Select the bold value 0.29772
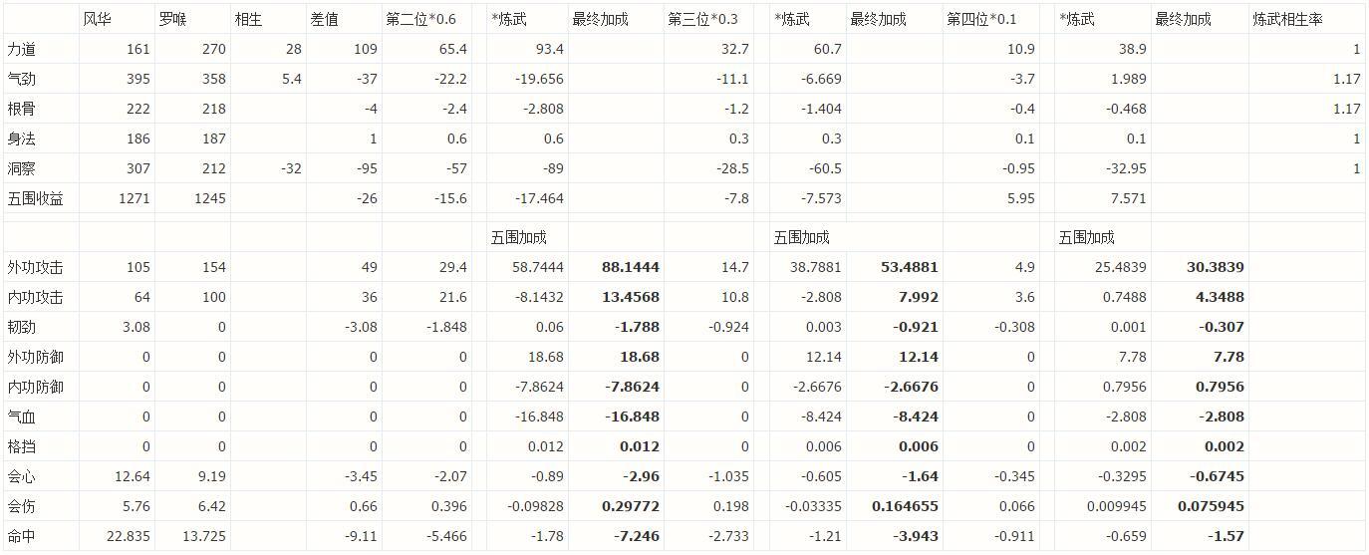Image resolution: width=1369 pixels, height=555 pixels. point(631,506)
